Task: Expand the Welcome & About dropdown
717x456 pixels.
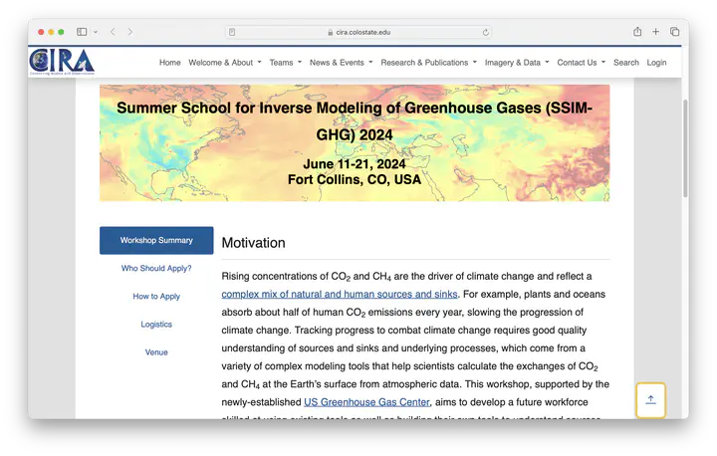Action: 224,63
